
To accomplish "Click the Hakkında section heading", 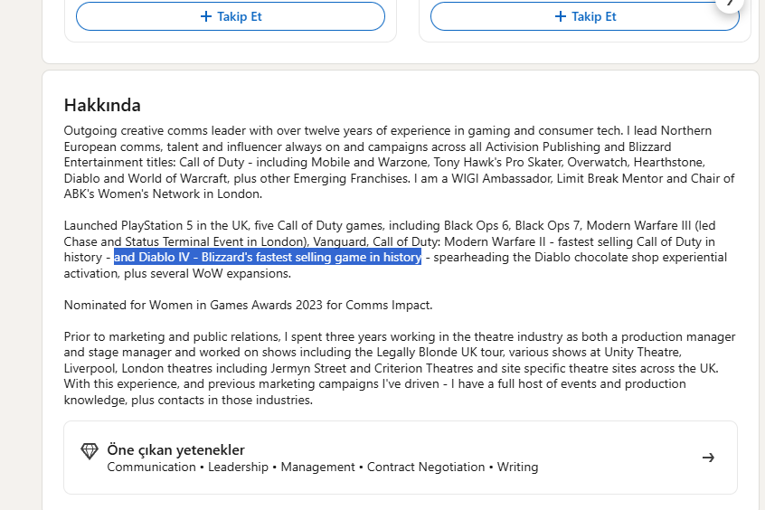I will coord(102,106).
